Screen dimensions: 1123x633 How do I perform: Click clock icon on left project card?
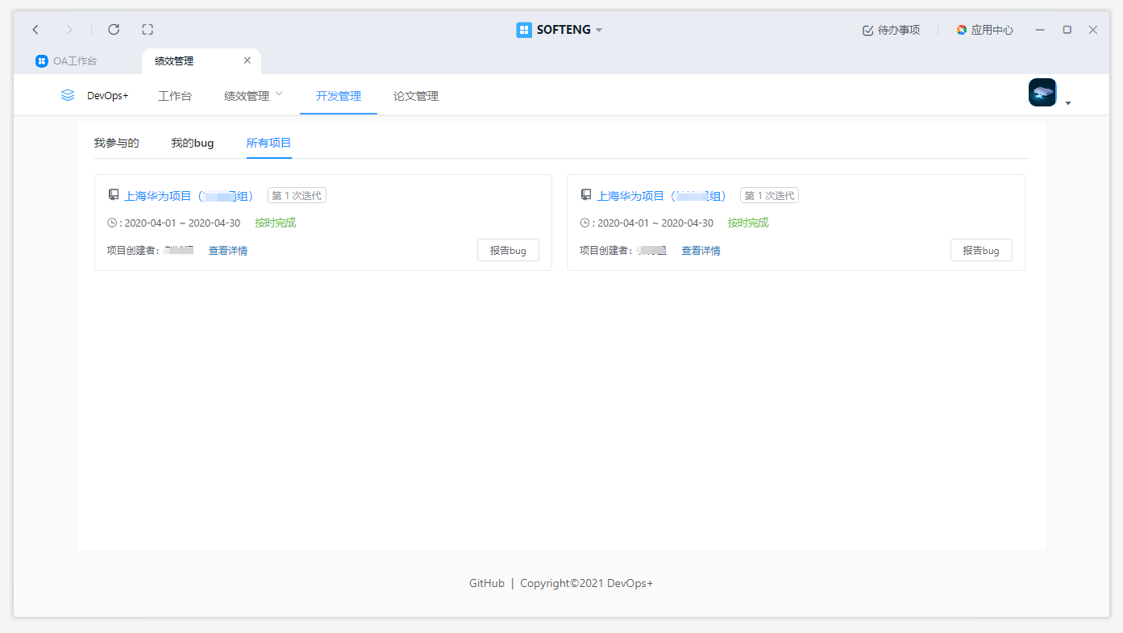pos(112,223)
